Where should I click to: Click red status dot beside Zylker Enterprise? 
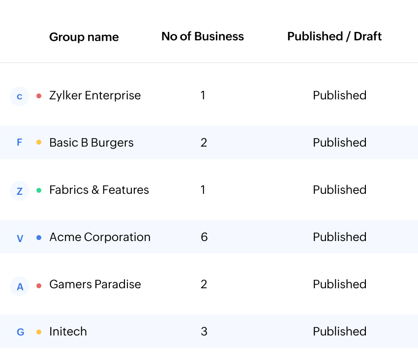(39, 95)
